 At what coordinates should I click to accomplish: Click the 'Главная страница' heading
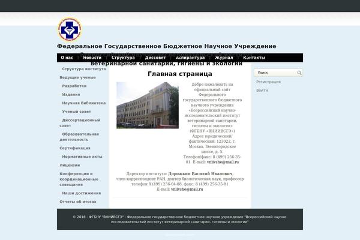click(x=180, y=74)
